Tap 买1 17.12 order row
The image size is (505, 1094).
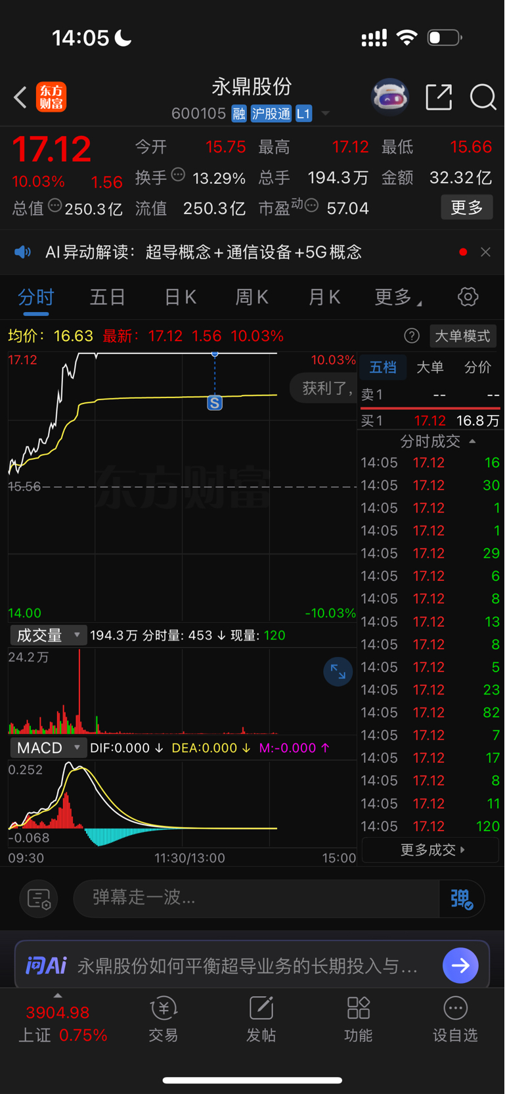coord(431,421)
